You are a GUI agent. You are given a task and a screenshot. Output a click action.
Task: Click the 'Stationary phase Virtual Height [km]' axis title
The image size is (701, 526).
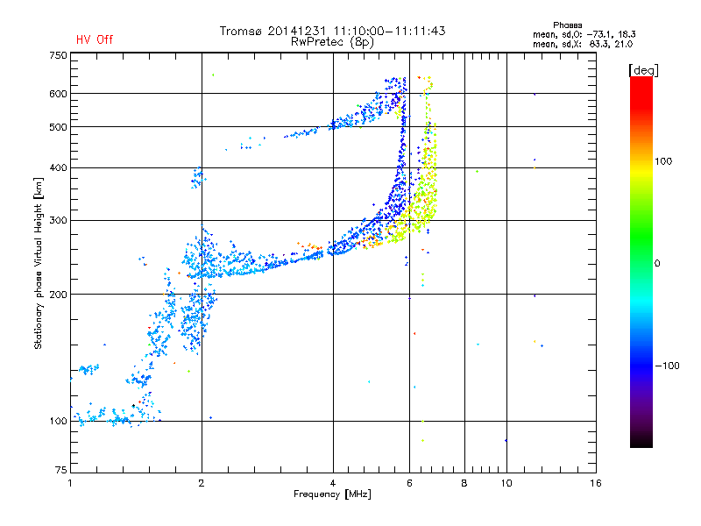pos(38,264)
